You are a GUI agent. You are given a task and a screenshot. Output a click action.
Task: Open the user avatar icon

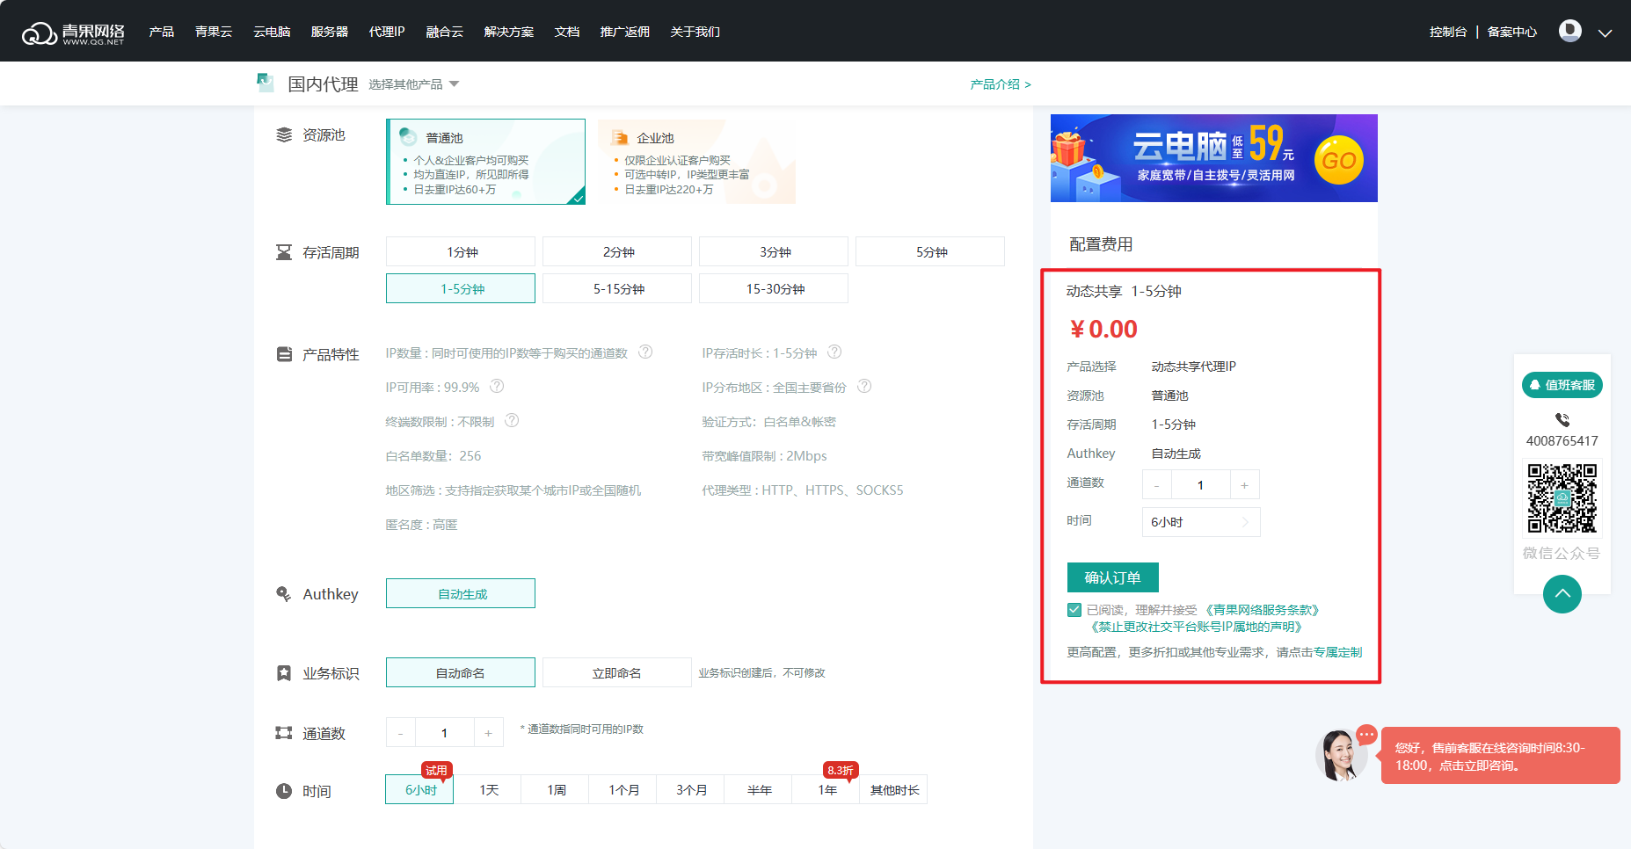[1569, 31]
